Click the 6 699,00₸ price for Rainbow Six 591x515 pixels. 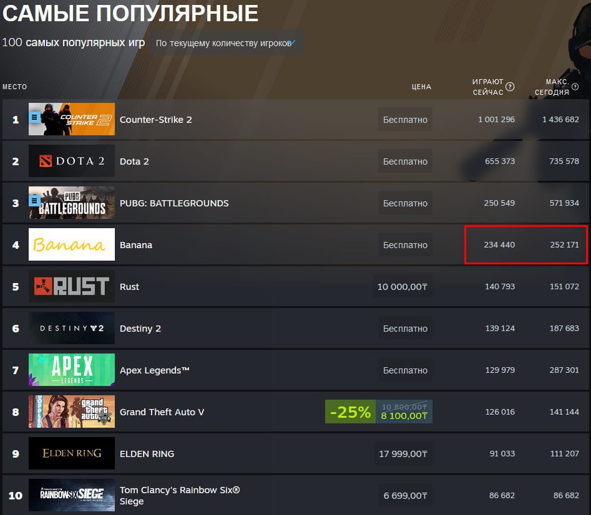point(405,496)
